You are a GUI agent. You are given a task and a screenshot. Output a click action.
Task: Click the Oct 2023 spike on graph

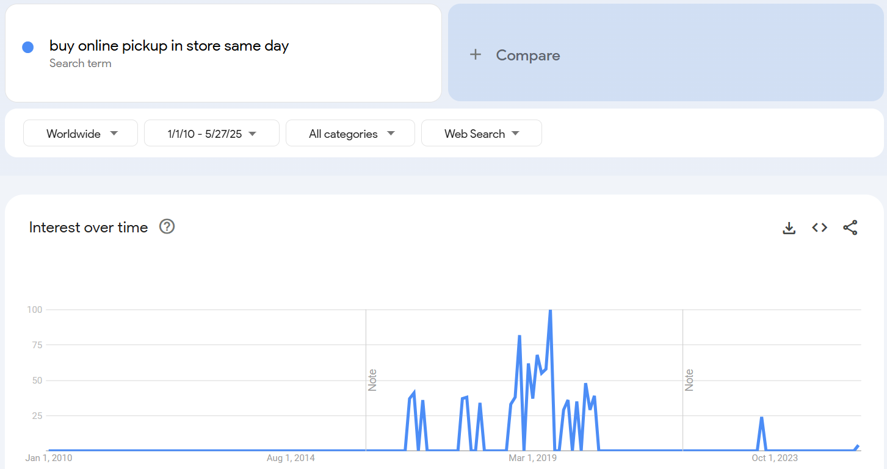coord(761,418)
